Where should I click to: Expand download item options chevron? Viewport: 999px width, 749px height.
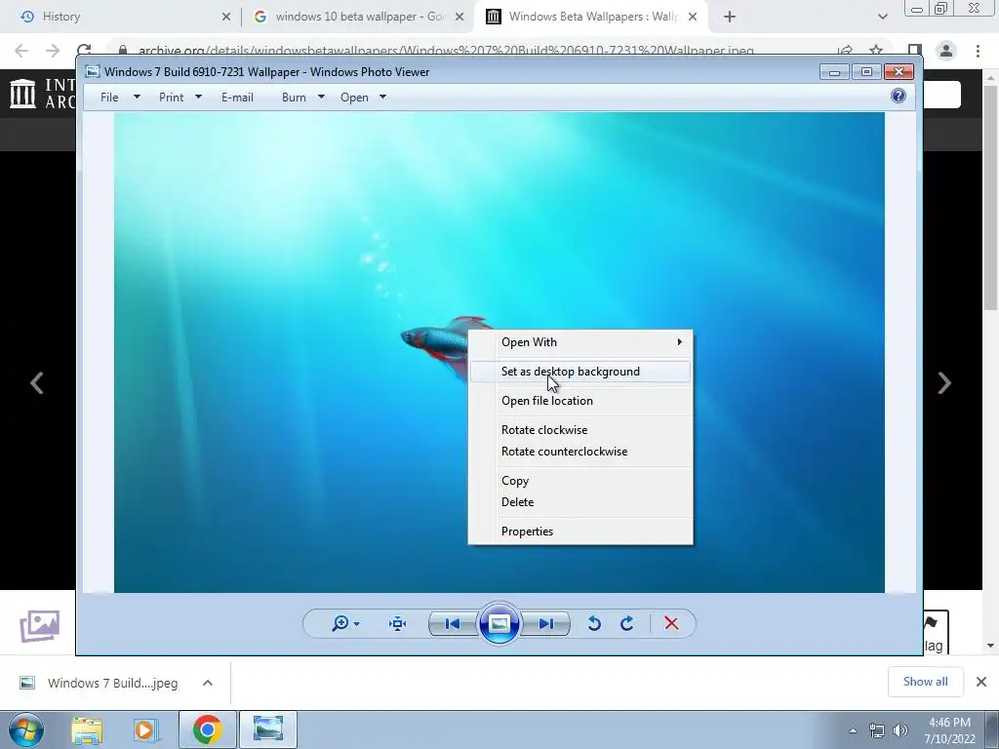coord(208,684)
